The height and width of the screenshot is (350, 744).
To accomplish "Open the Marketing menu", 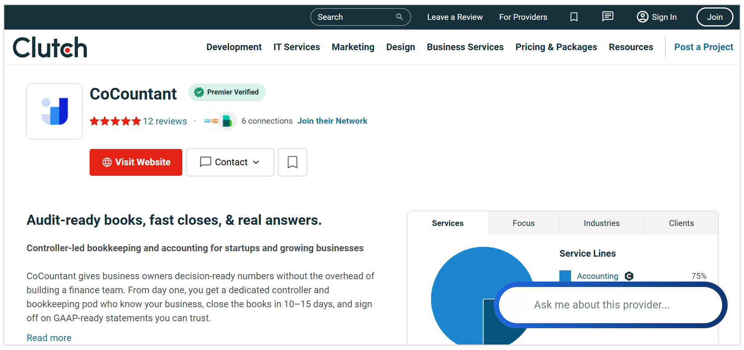I will (353, 47).
